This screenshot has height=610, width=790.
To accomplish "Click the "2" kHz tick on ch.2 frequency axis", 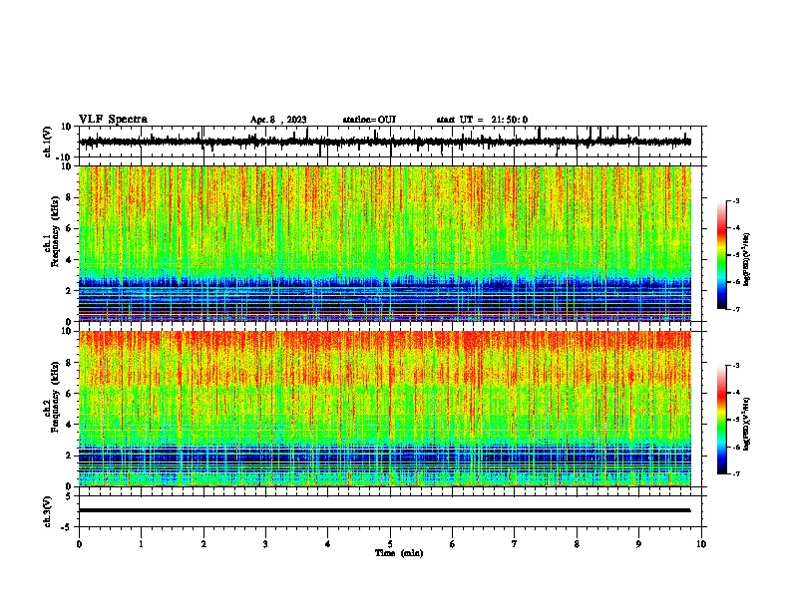I will (69, 456).
